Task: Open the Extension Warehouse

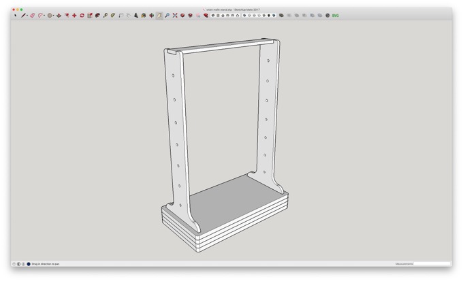Action: click(x=190, y=16)
